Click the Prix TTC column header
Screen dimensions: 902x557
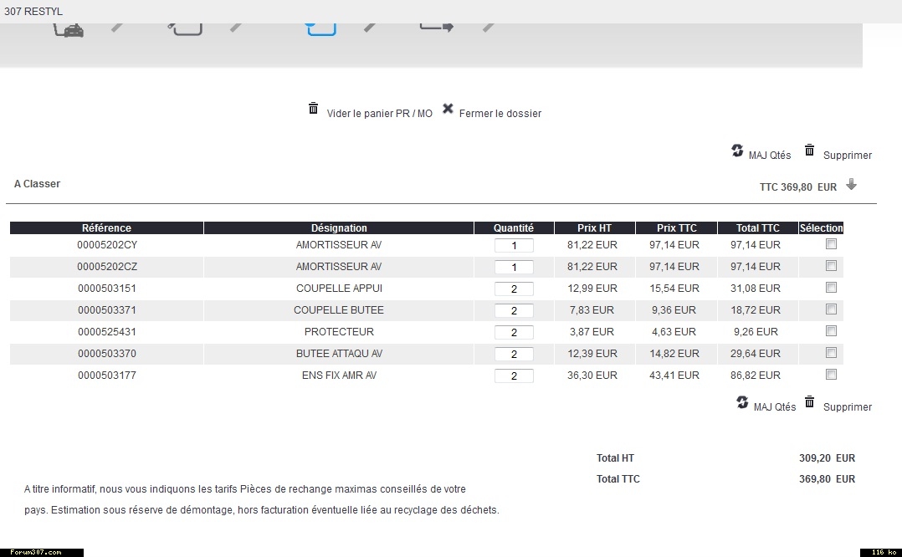(x=676, y=228)
